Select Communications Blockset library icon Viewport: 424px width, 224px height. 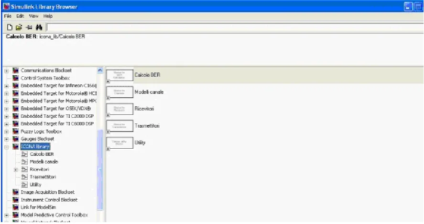(16, 71)
